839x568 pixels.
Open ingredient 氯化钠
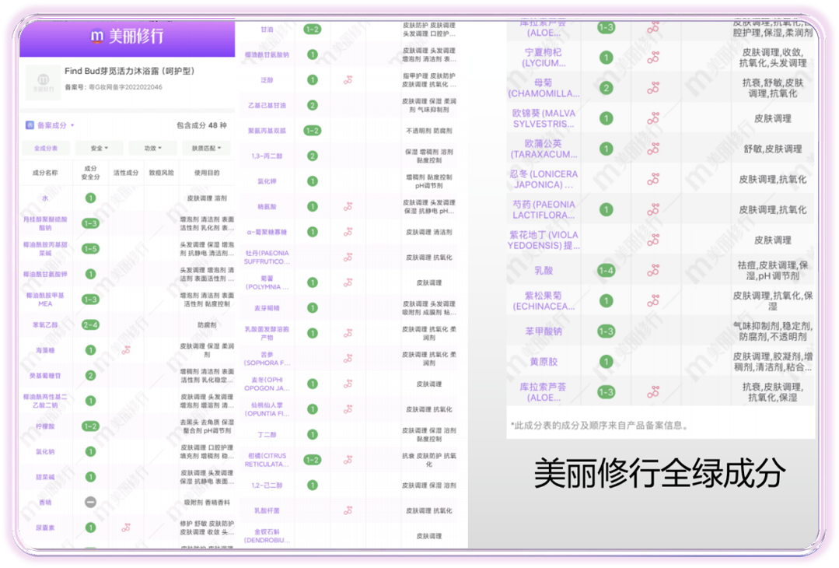click(45, 452)
